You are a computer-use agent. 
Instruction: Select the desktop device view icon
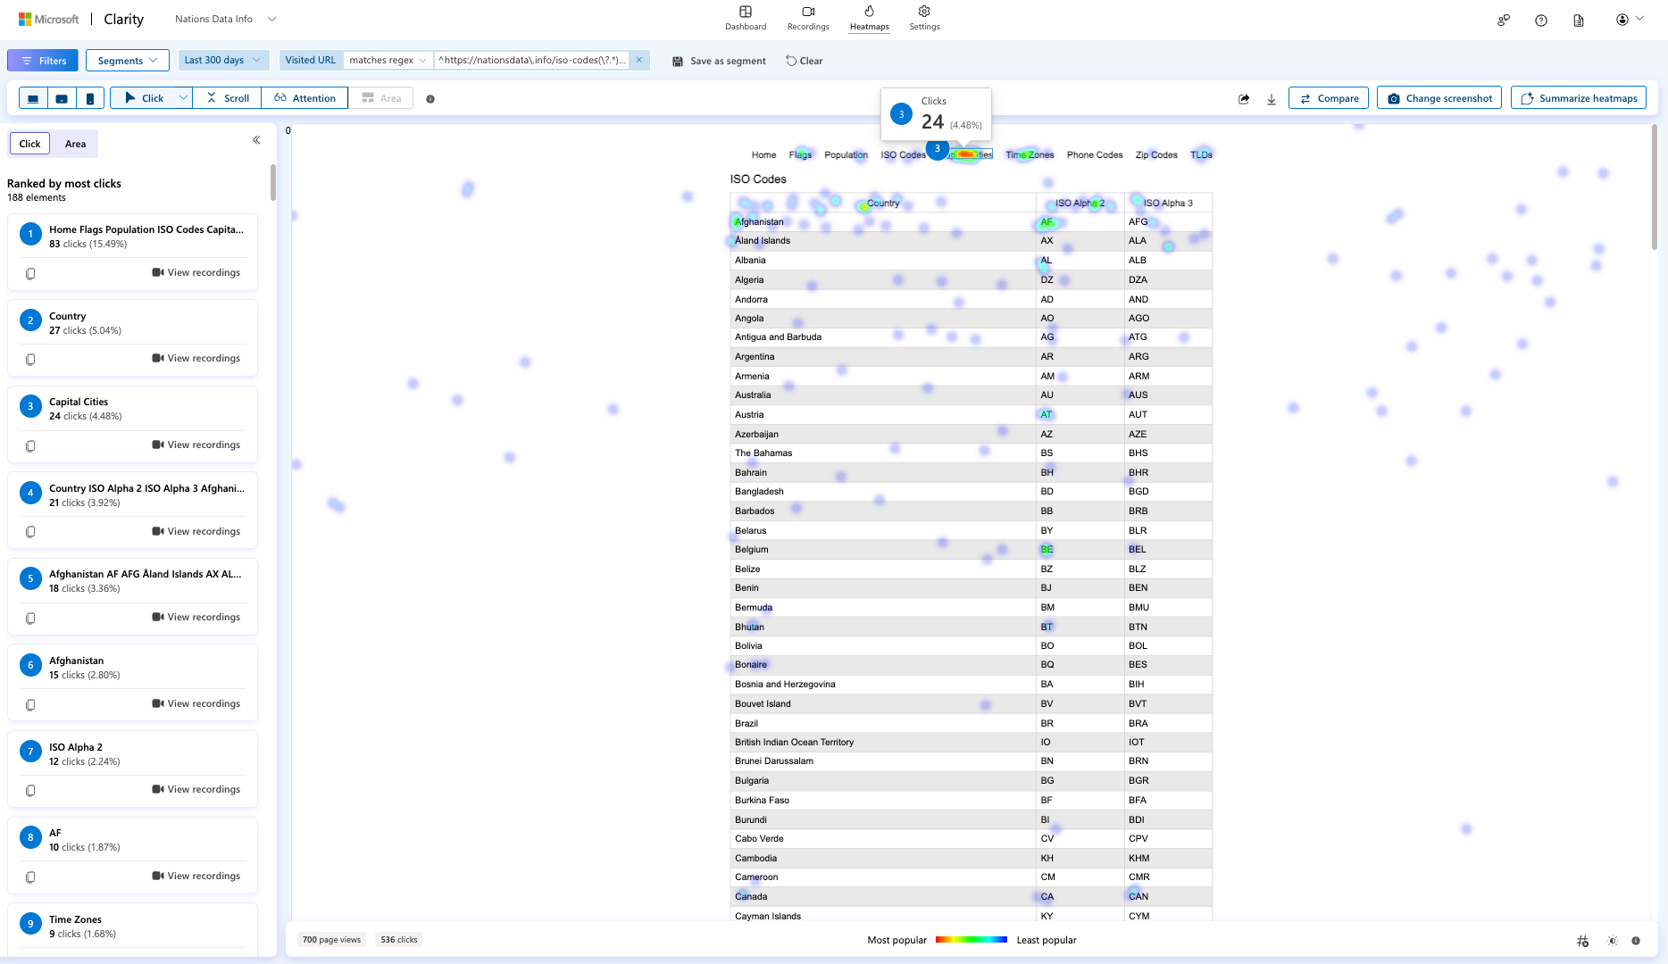click(x=33, y=98)
